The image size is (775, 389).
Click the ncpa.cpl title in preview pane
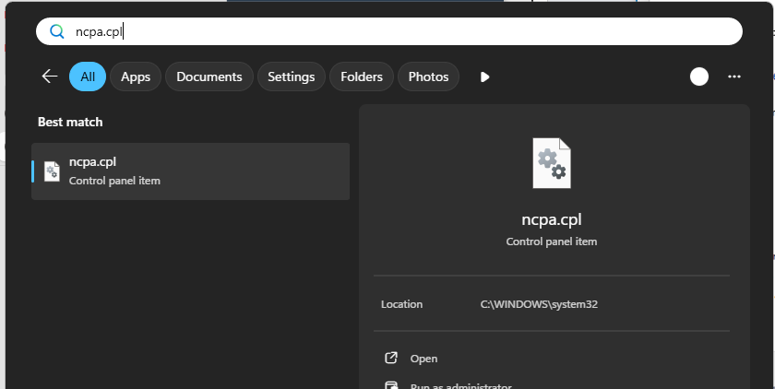tap(552, 219)
